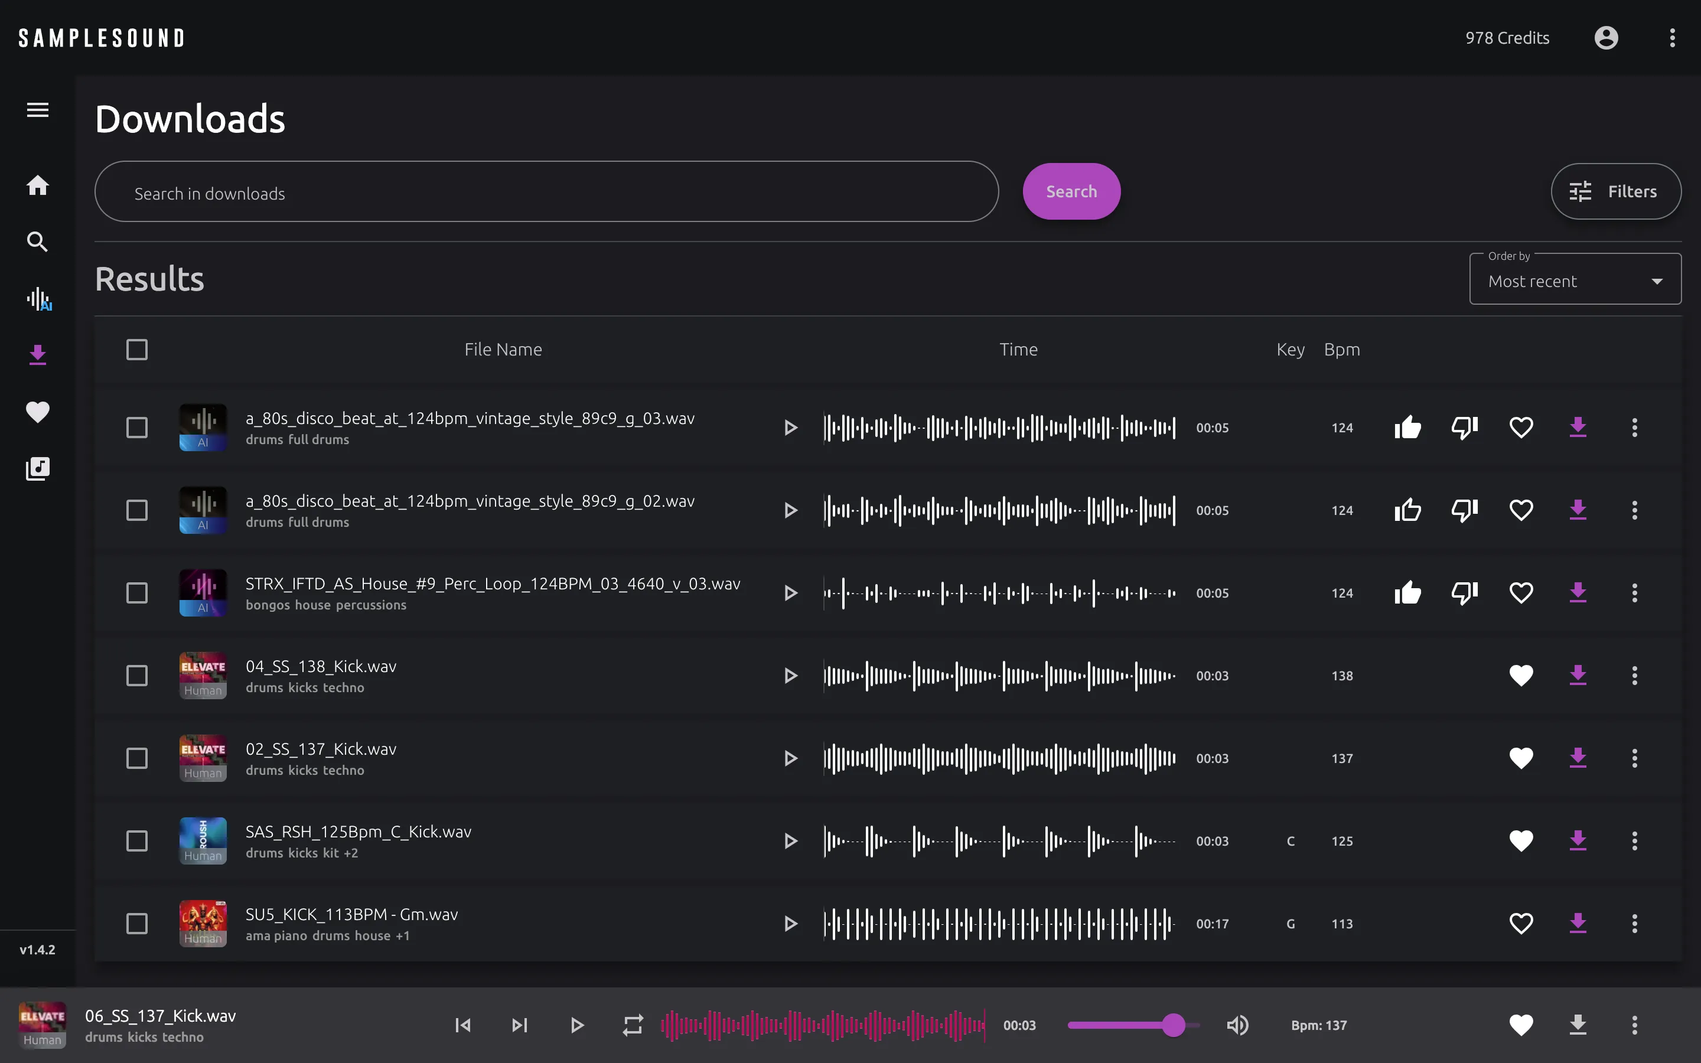Open the user account icon
1701x1063 pixels.
coord(1606,38)
